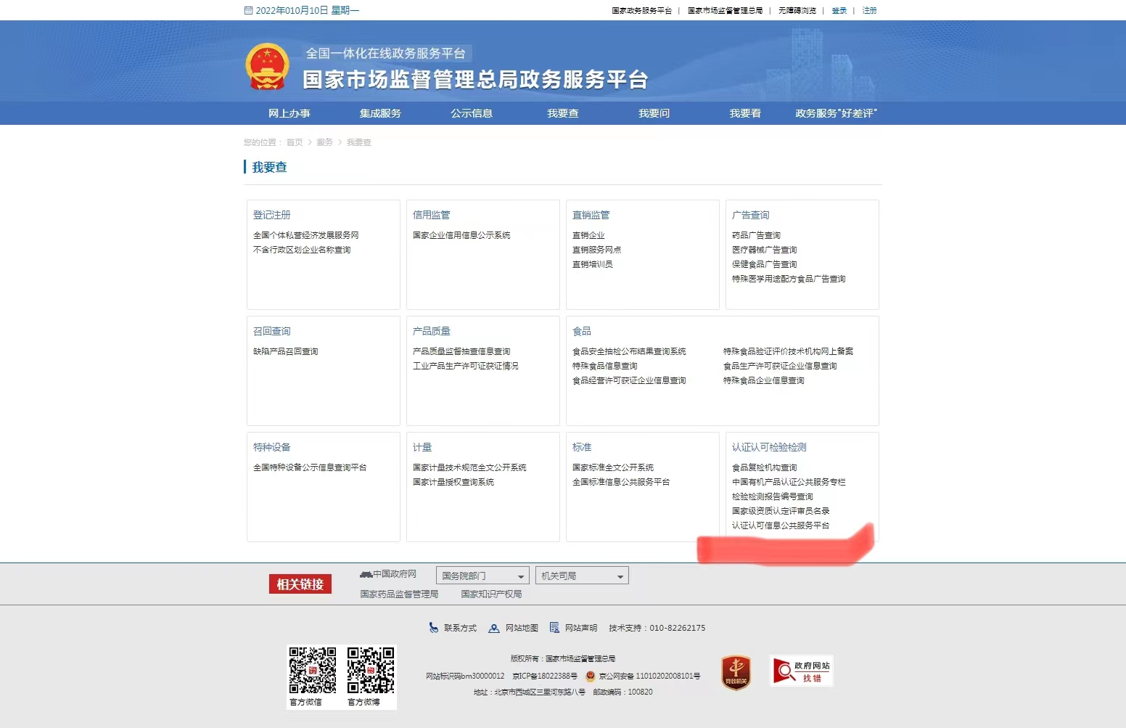The height and width of the screenshot is (728, 1126).
Task: Click the site map icon beside 网站地图
Action: tap(494, 628)
